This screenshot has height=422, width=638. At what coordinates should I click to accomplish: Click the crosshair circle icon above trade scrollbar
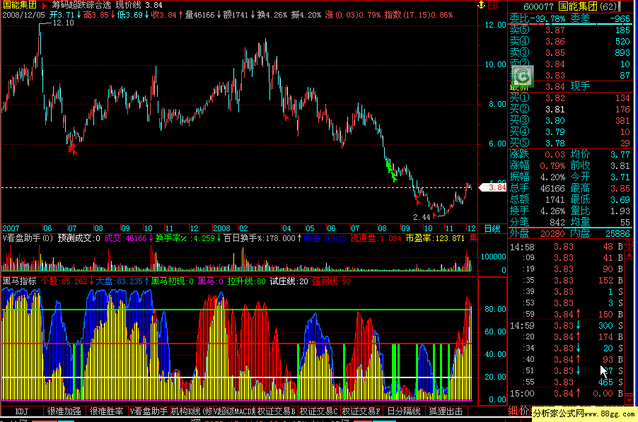click(629, 245)
